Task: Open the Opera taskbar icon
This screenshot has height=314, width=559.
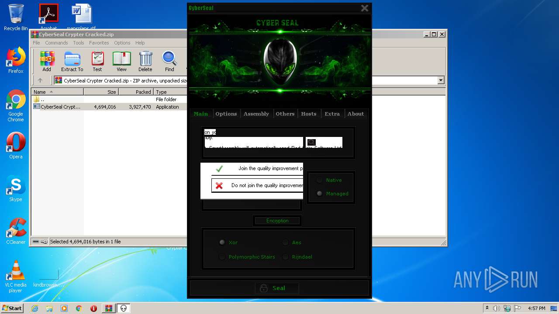Action: 93,308
